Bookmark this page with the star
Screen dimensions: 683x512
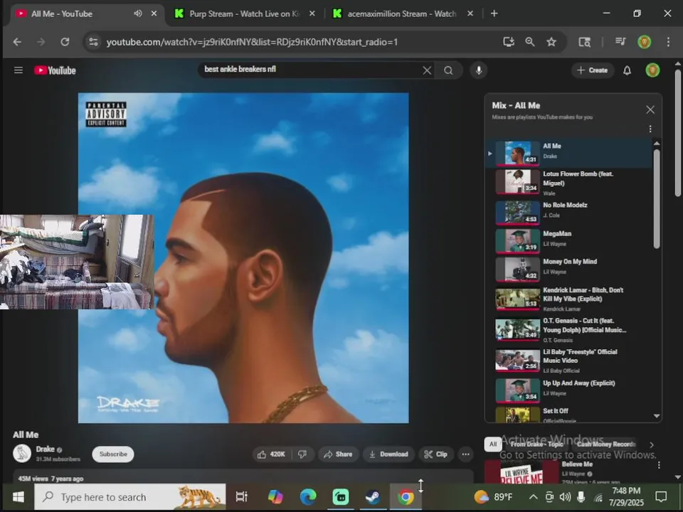point(551,42)
